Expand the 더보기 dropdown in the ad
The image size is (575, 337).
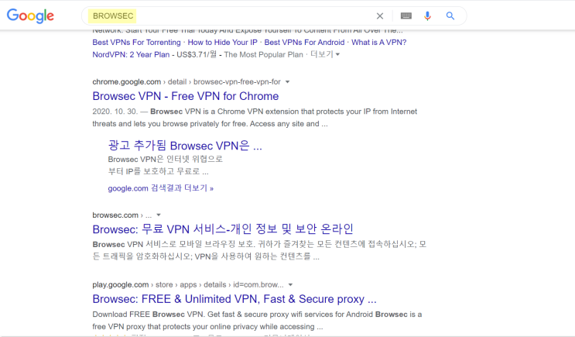click(325, 54)
